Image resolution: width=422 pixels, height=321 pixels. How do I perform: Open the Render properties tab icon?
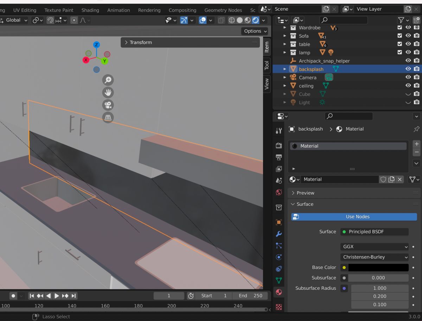tap(279, 146)
